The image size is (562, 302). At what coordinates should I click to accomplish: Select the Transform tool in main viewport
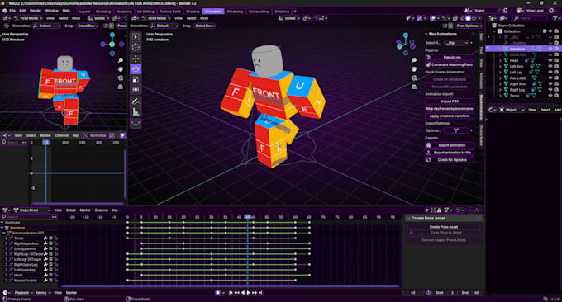(136, 90)
